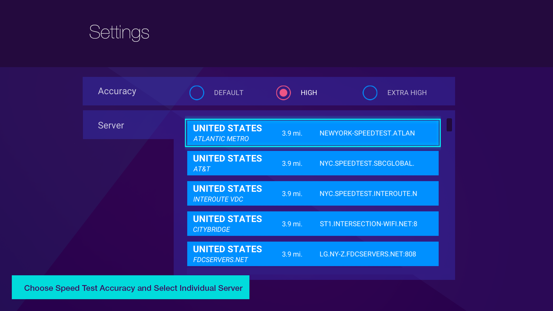Select the High accuracy radio button
The image size is (553, 311).
pyautogui.click(x=283, y=93)
